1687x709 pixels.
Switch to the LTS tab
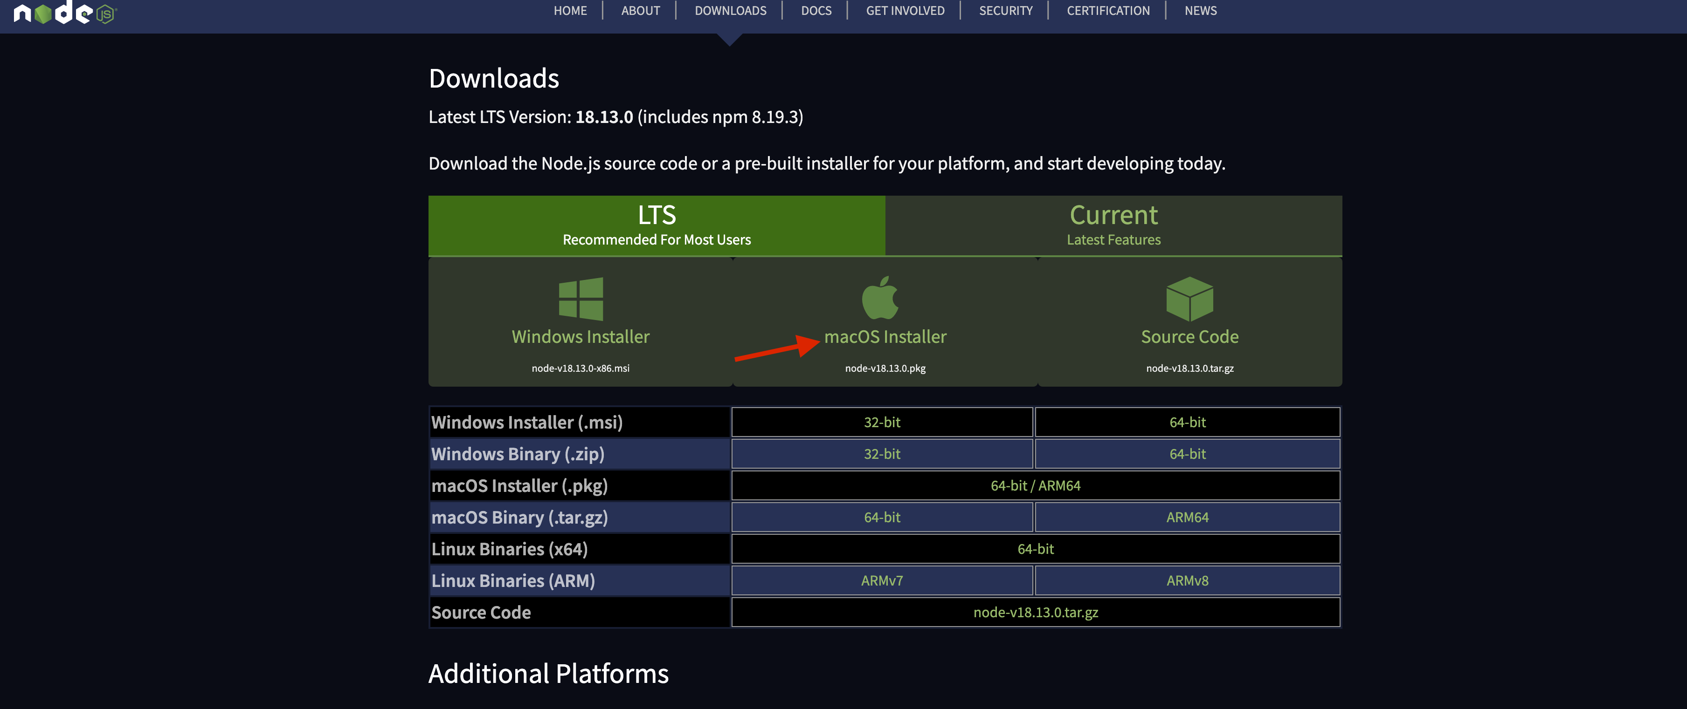tap(656, 225)
